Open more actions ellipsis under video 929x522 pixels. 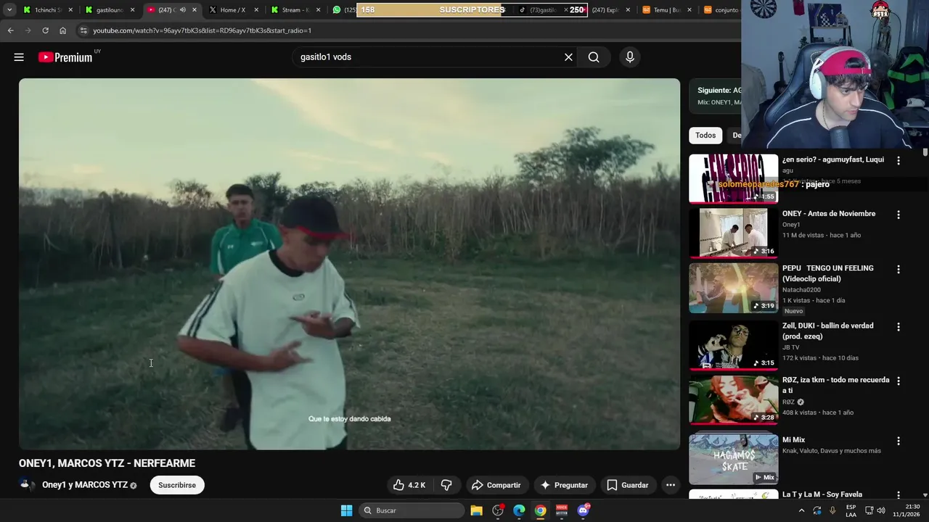[671, 485]
